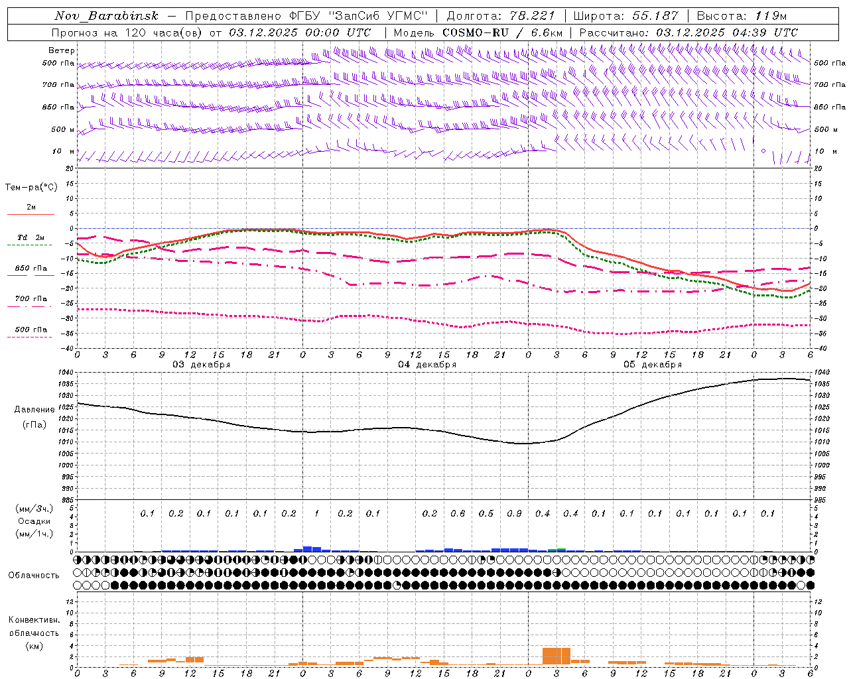This screenshot has height=679, width=849.
Task: Select the precipitation value 1 at midnight
Action: [316, 513]
